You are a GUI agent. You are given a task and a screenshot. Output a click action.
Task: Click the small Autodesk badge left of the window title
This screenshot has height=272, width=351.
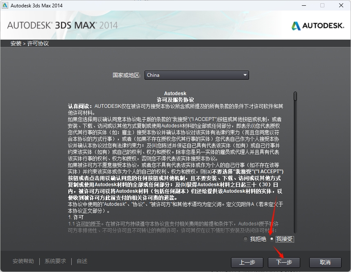click(x=6, y=5)
